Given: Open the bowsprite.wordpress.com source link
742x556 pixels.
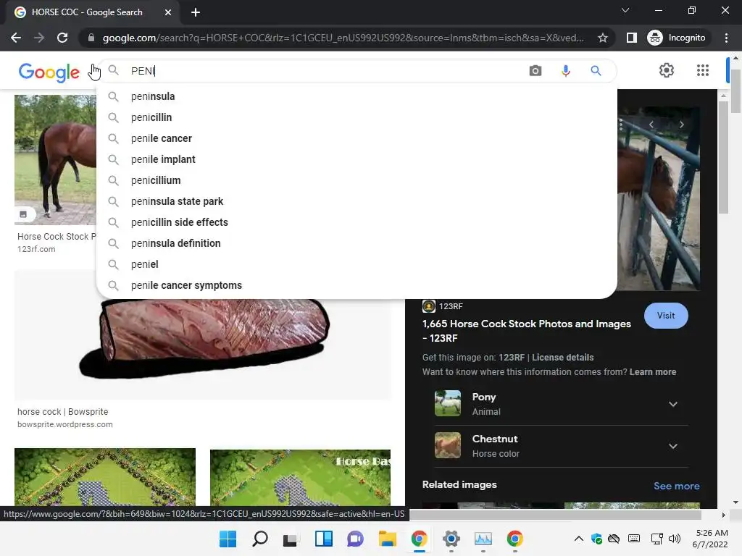Looking at the screenshot, I should (x=64, y=424).
